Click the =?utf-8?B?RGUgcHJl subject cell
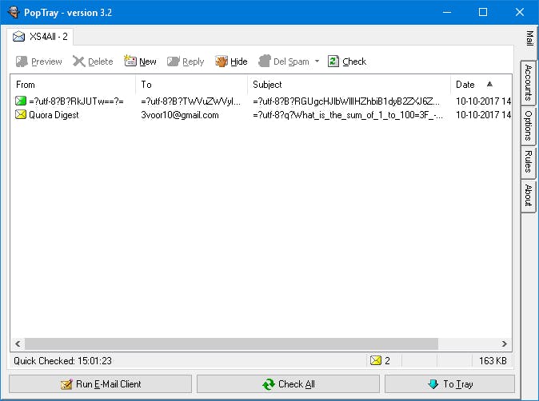Viewport: 539px width, 401px height. tap(345, 101)
